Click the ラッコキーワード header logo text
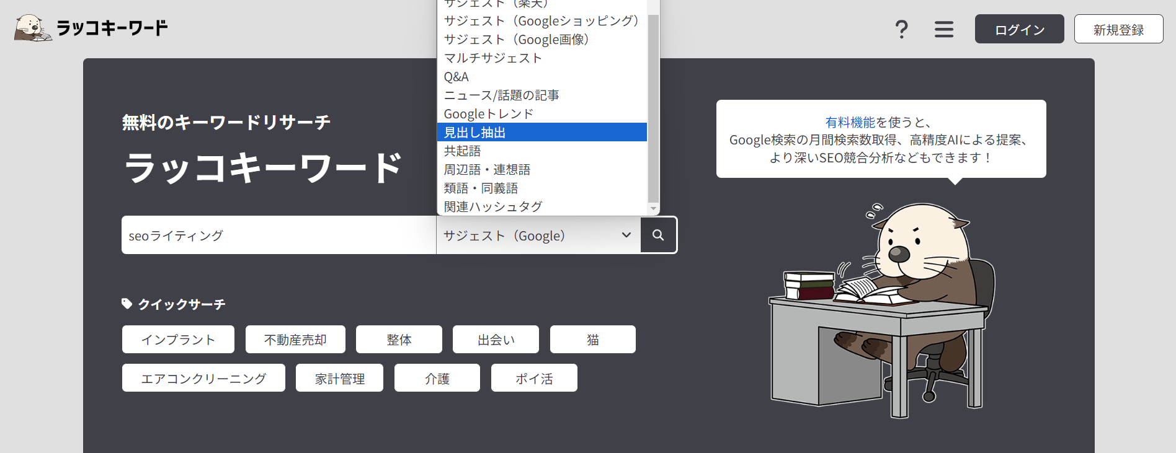 click(112, 28)
